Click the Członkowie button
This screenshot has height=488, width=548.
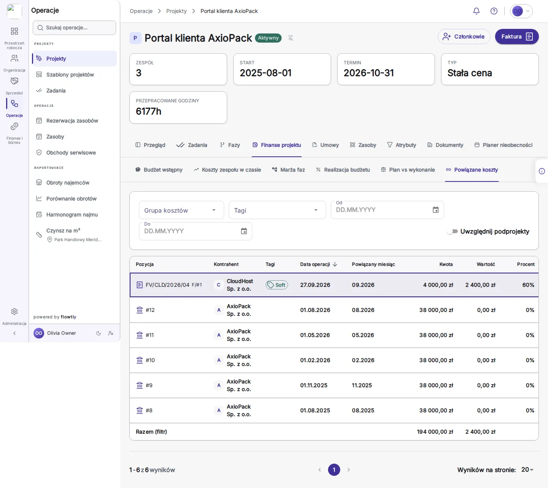point(464,37)
